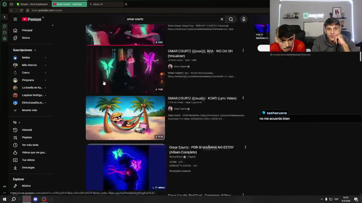This screenshot has height=203, width=362.
Task: Open browser history clock in Opera sidebar
Action: tap(5, 26)
